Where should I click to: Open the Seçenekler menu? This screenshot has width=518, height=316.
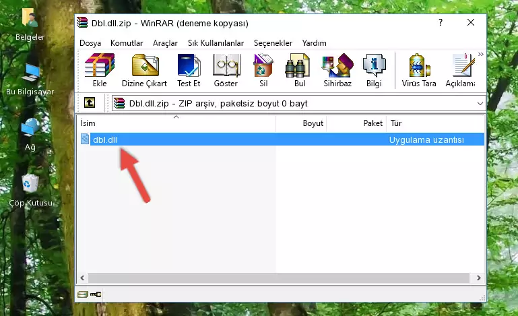coord(273,43)
